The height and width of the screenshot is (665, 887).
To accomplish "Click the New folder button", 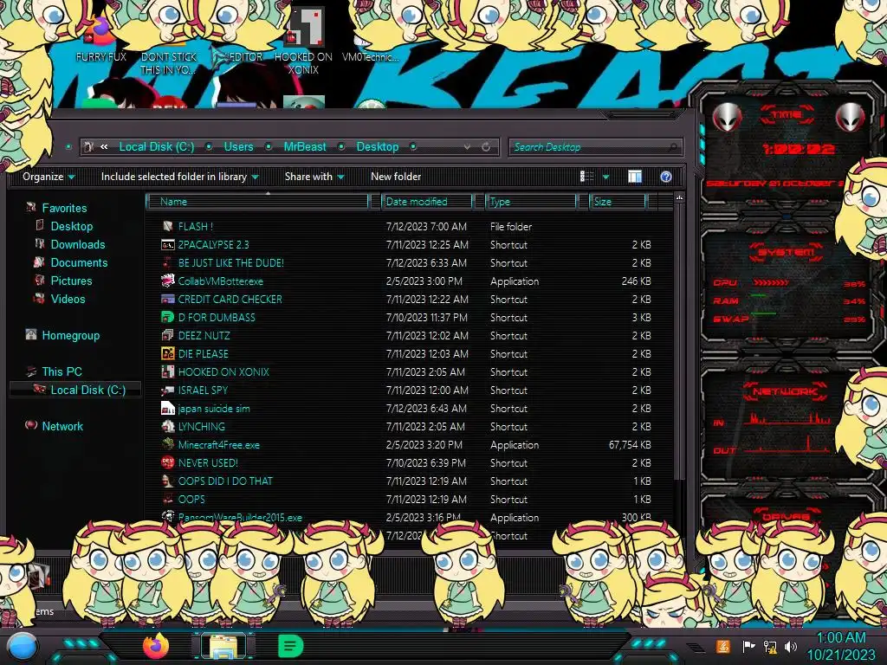I will (396, 177).
